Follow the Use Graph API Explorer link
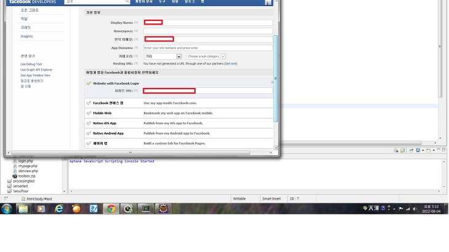This screenshot has width=449, height=252. (x=36, y=70)
